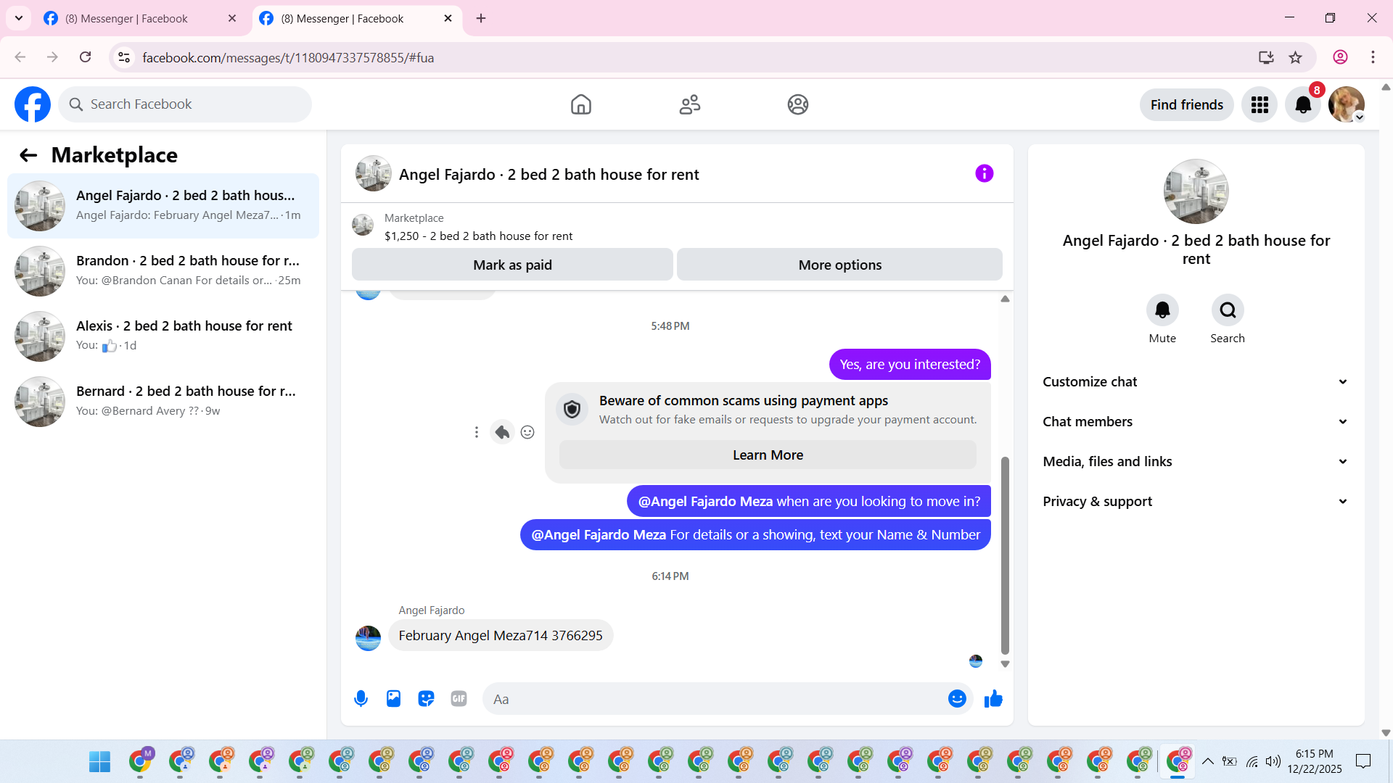Viewport: 1393px width, 783px height.
Task: Expand Privacy & support section
Action: (1196, 502)
